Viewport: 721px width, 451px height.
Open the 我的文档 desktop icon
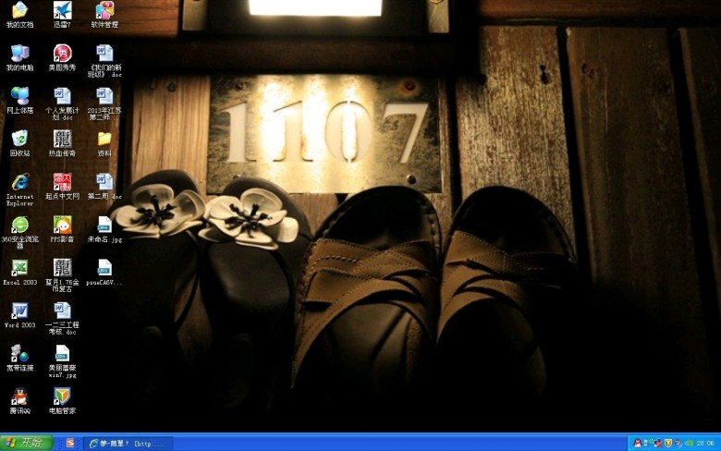[19, 11]
